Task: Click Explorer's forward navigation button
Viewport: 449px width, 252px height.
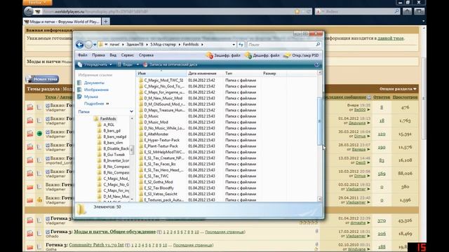Action: point(88,44)
